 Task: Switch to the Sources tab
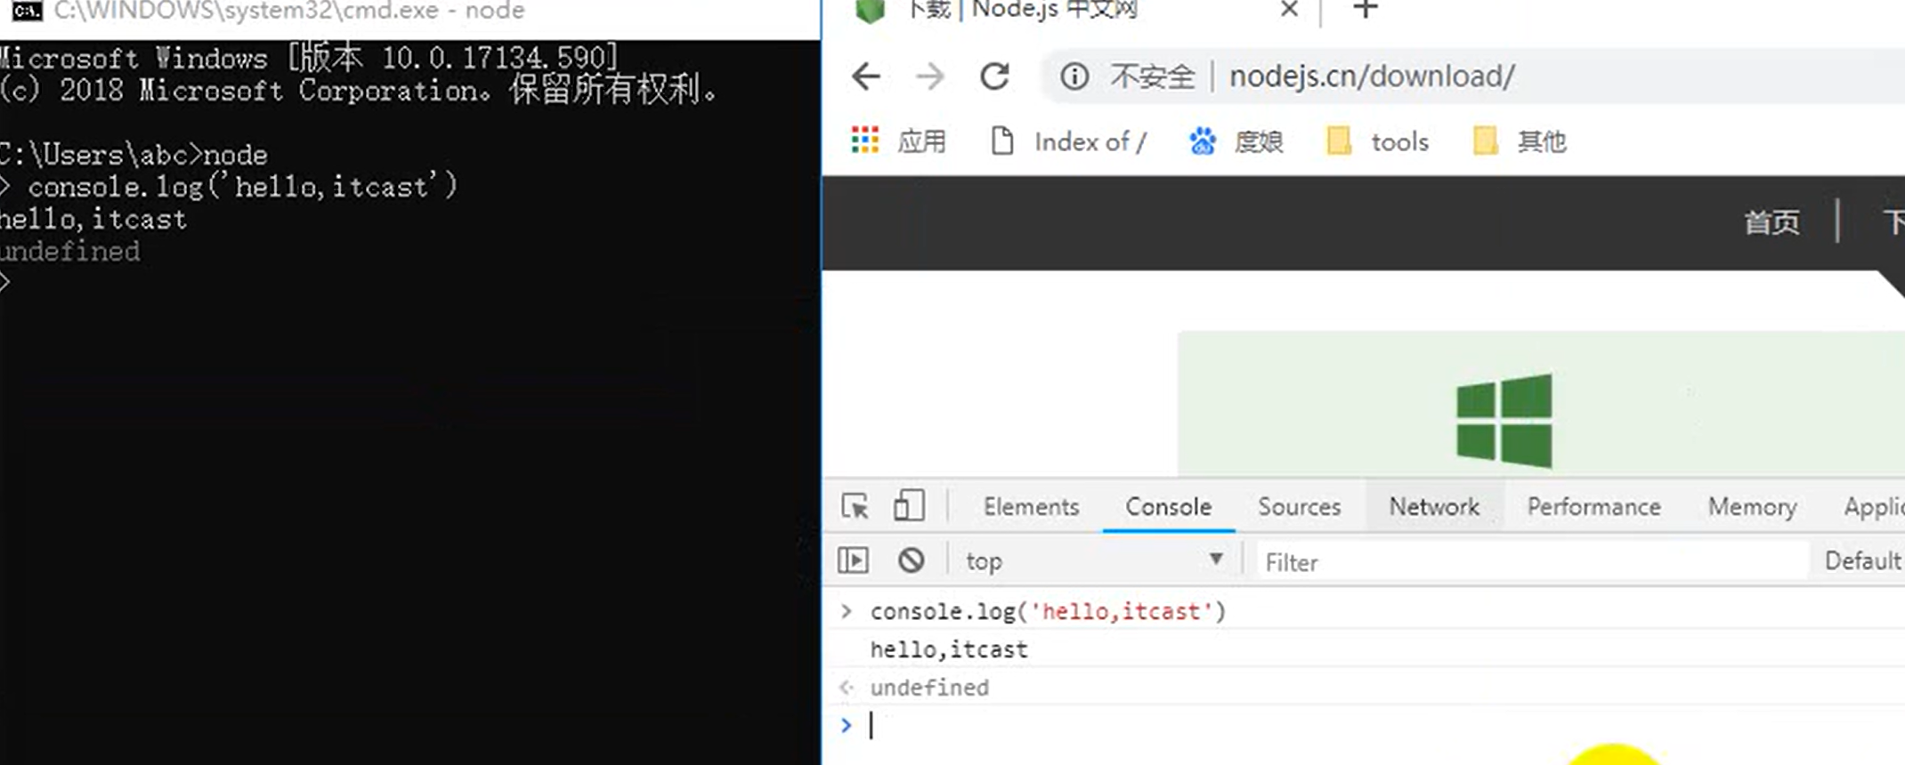(x=1299, y=506)
